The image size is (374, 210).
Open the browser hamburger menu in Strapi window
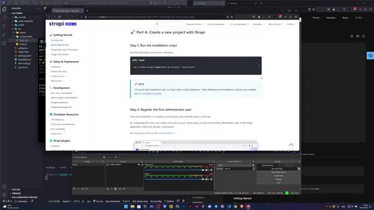[296, 17]
